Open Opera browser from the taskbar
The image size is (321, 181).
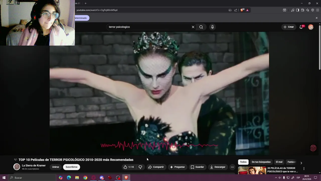[x=94, y=178]
